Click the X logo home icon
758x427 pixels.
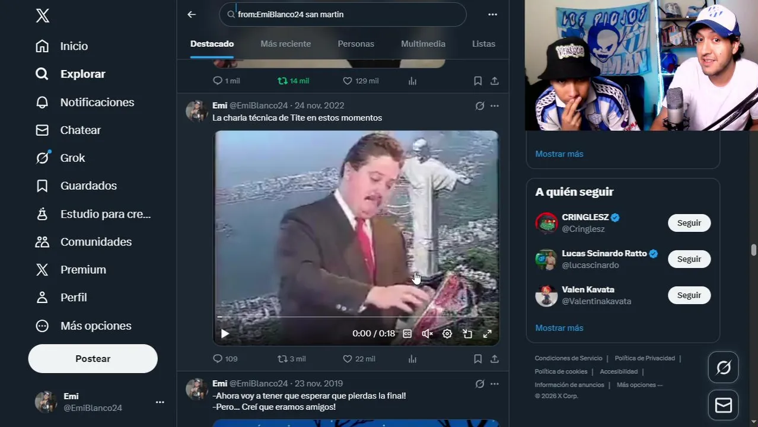pyautogui.click(x=42, y=15)
